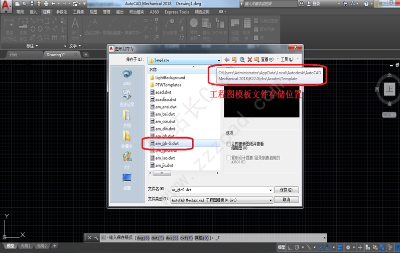Screen dimensions: 400x253
Task: Select am_ansi.dwt in file list
Action: [166, 107]
